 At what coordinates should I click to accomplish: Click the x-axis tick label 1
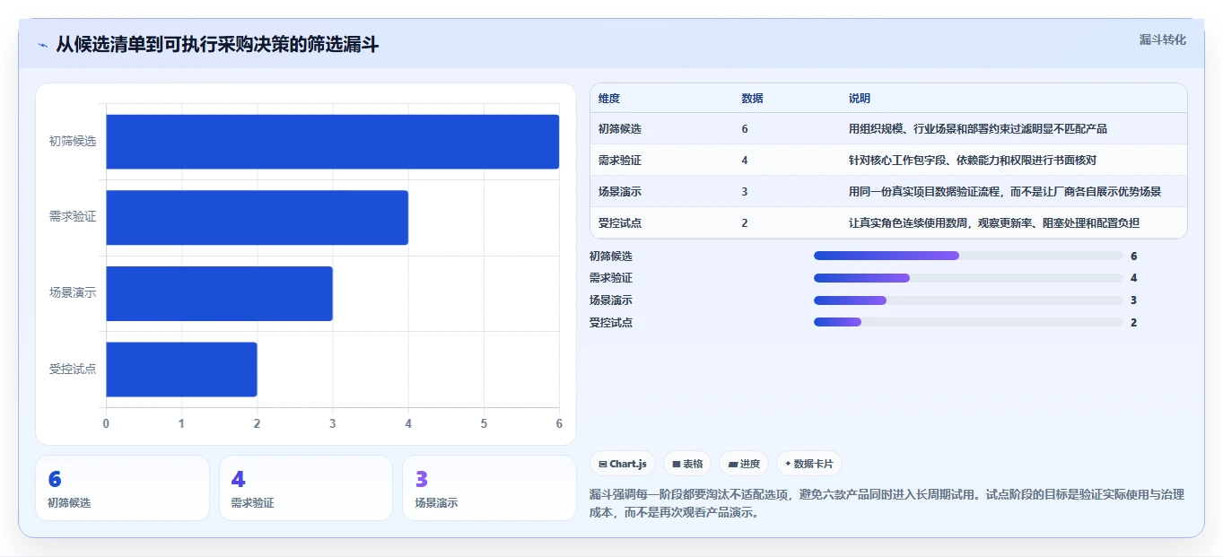coord(181,423)
